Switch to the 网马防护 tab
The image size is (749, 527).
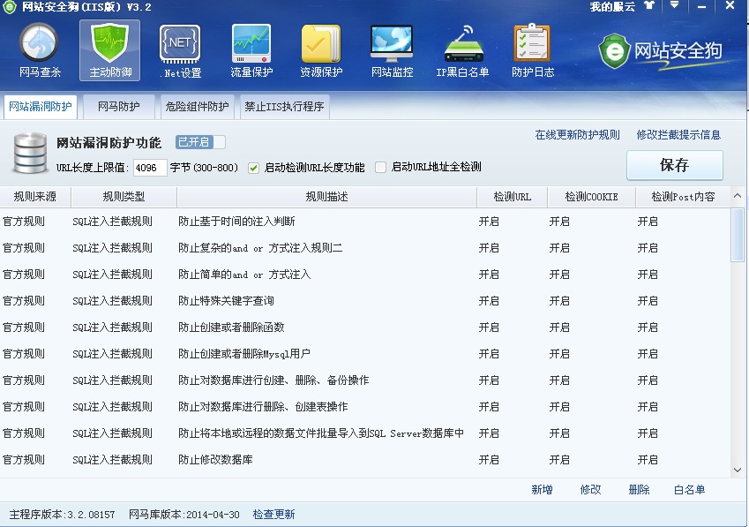[x=119, y=106]
